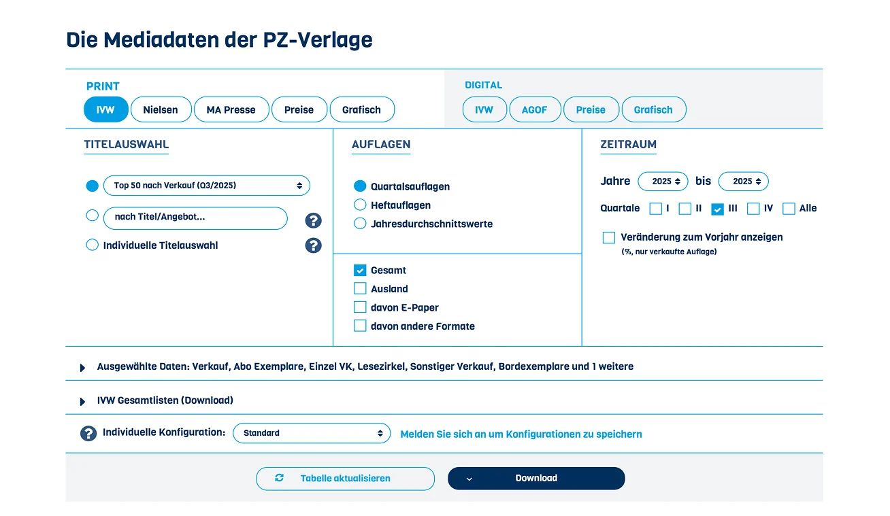Click help icon beside Individuelle Konfiguration
Viewport: 890px width, 516px height.
88,433
